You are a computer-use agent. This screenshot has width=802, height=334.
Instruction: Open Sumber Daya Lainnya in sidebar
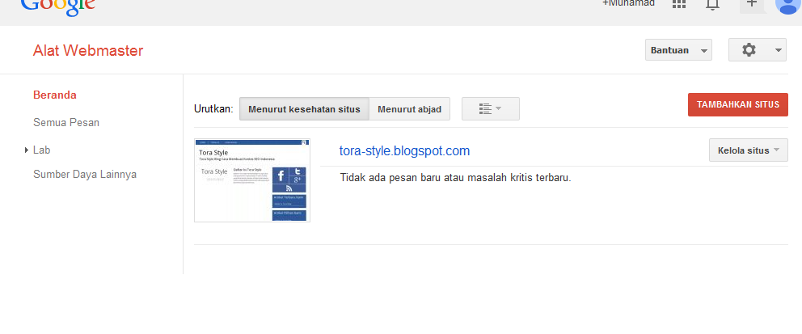84,175
